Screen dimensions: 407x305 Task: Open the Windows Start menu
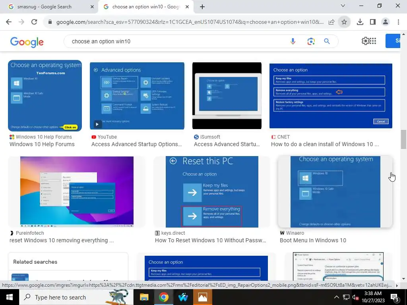(10, 297)
